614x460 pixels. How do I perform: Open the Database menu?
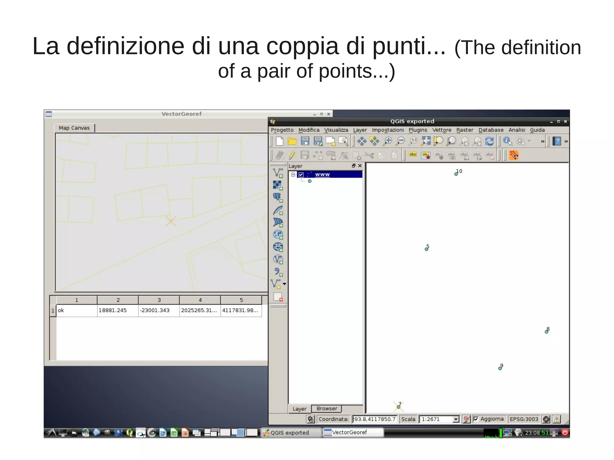coord(491,130)
